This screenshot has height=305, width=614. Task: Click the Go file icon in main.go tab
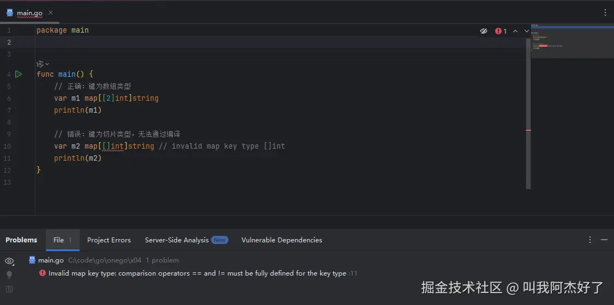[x=10, y=13]
